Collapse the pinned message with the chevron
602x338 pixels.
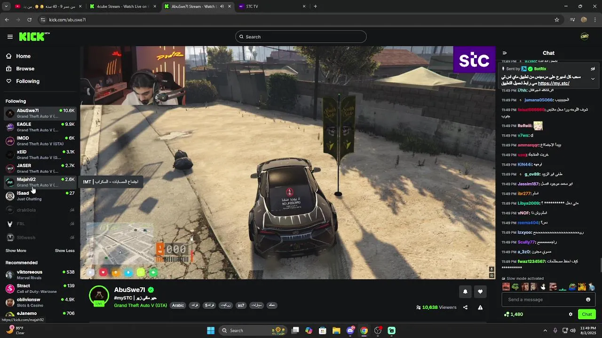point(593,78)
